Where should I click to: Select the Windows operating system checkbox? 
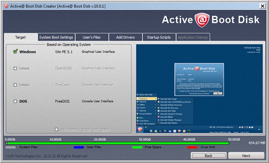[15, 51]
